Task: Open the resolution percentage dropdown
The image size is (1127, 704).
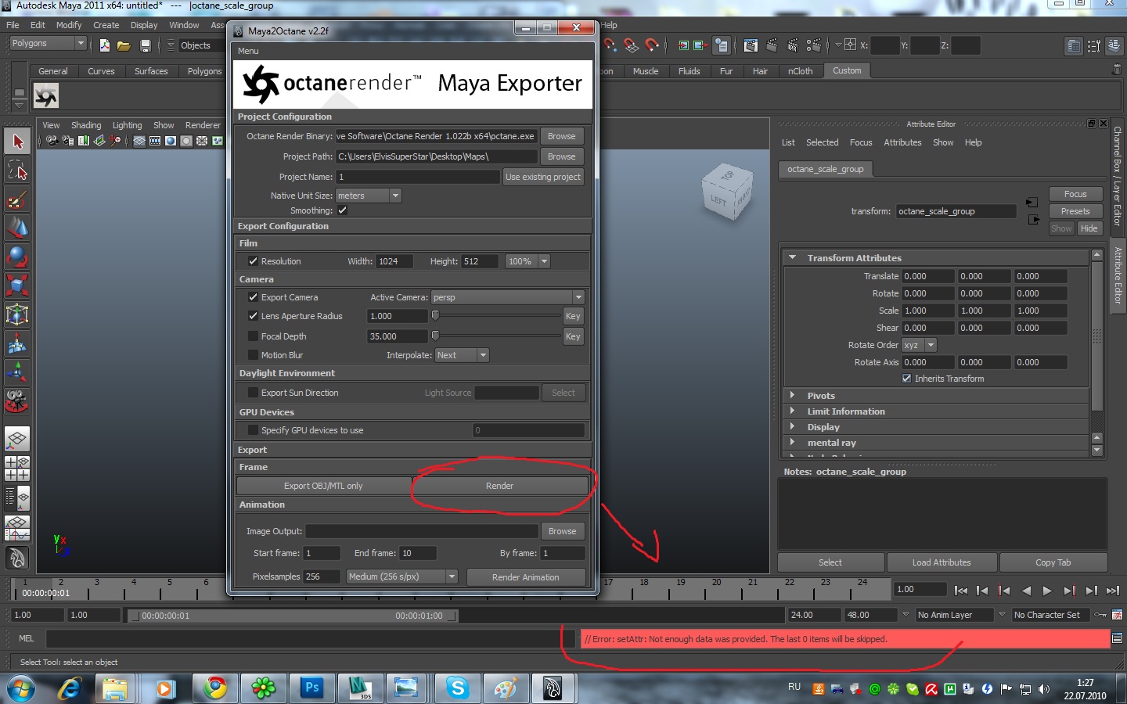Action: (527, 261)
